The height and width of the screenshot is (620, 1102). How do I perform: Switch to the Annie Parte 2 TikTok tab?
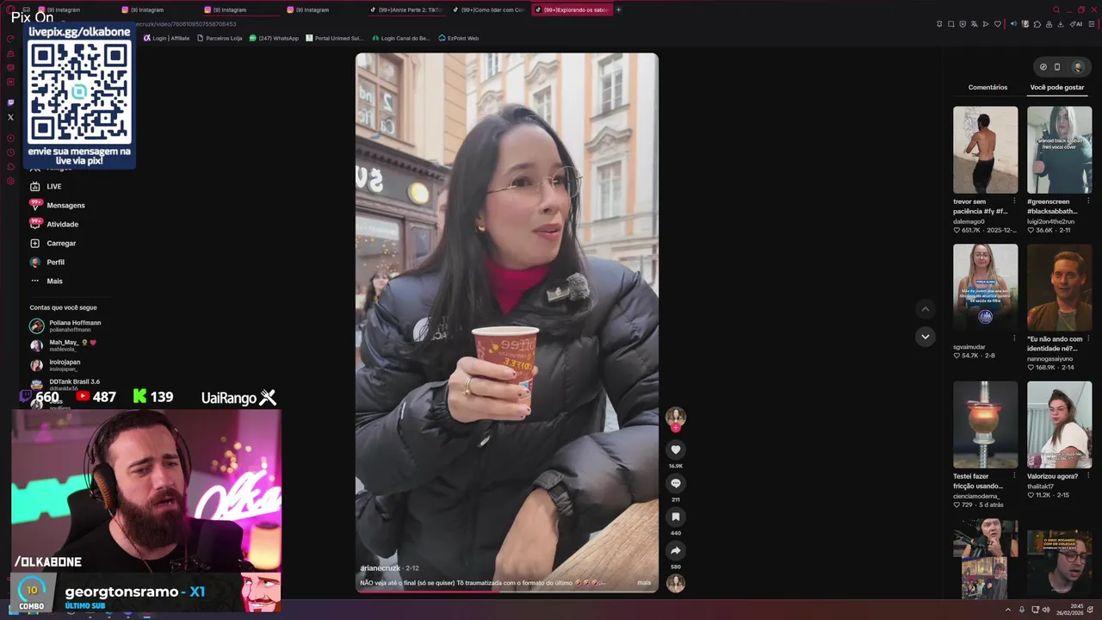click(x=406, y=9)
